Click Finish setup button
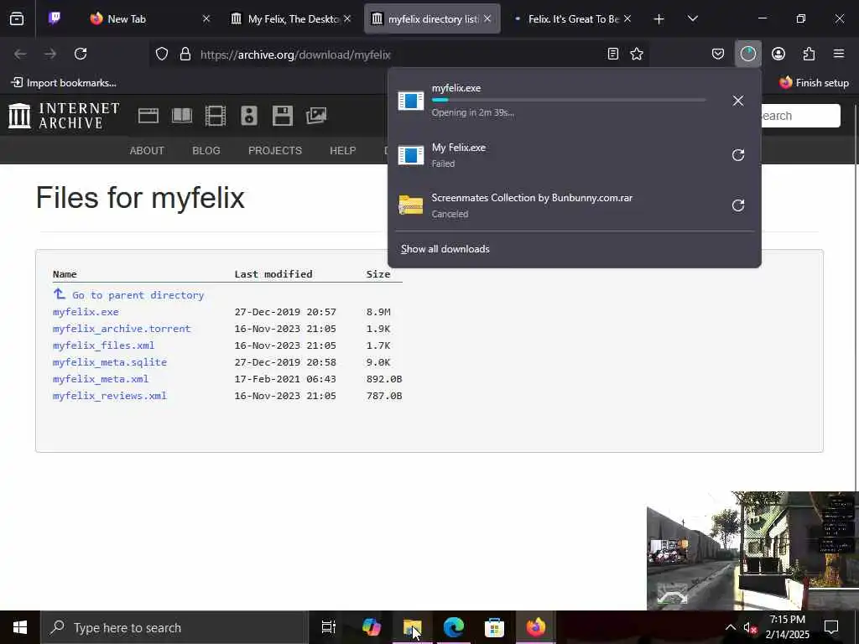The height and width of the screenshot is (644, 859). click(x=814, y=83)
